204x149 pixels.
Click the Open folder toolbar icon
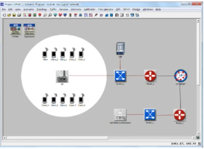tap(9, 15)
